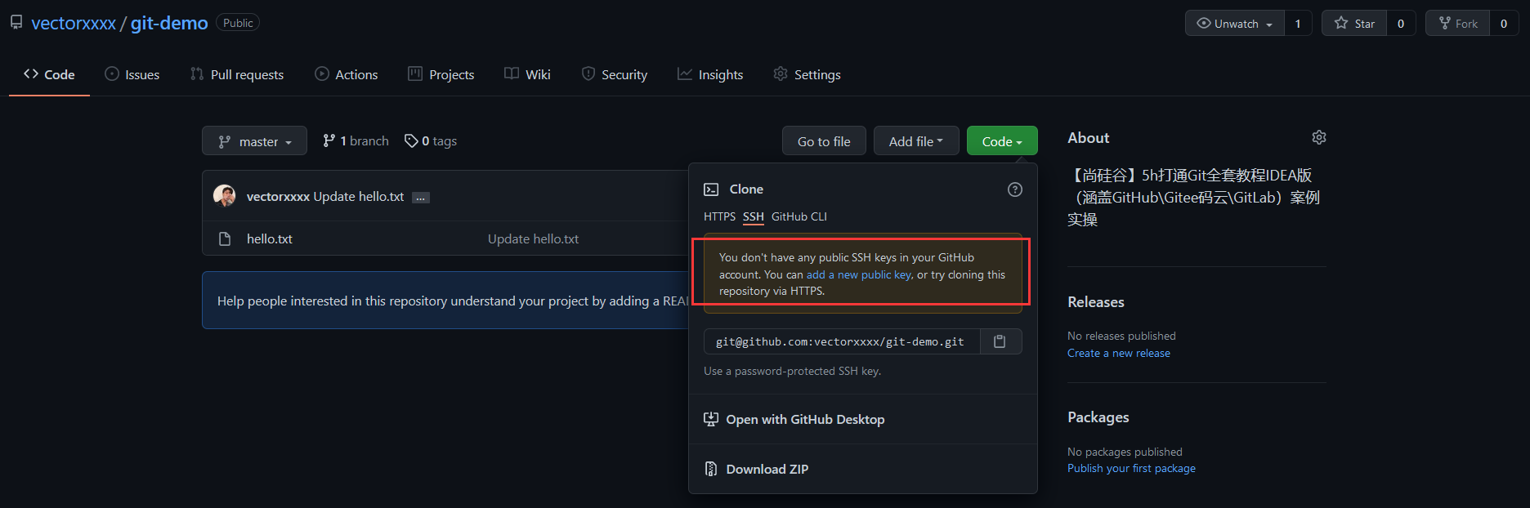Open the Pull requests tab

click(x=237, y=74)
